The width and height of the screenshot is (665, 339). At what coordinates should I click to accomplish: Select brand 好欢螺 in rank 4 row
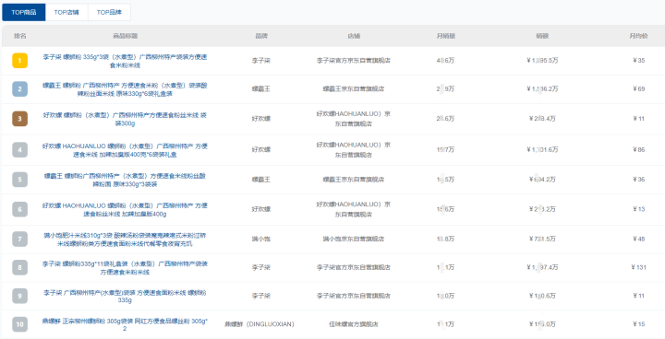pos(260,149)
